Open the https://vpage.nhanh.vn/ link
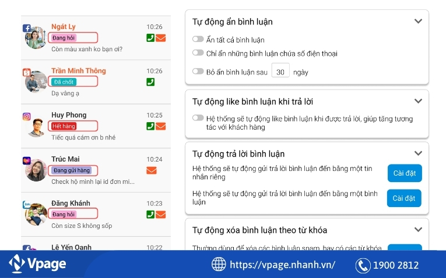 [x=282, y=265]
